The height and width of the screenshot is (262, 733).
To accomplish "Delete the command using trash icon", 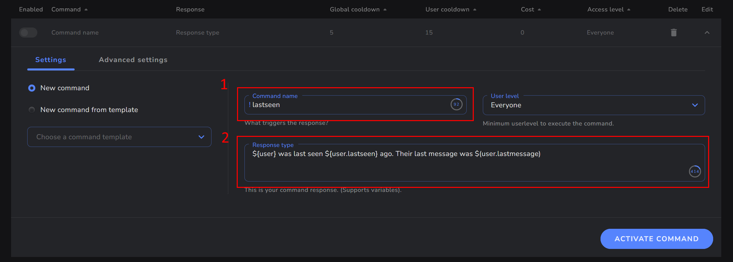I will 673,33.
